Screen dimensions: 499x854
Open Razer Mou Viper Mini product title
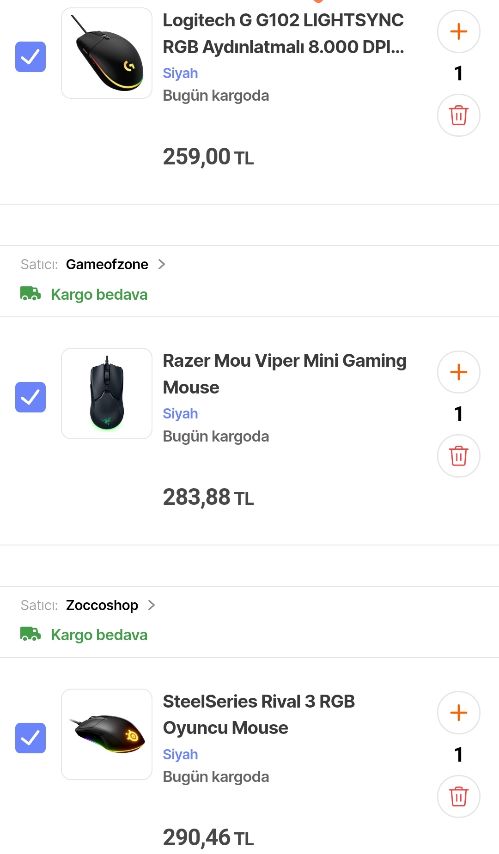284,374
